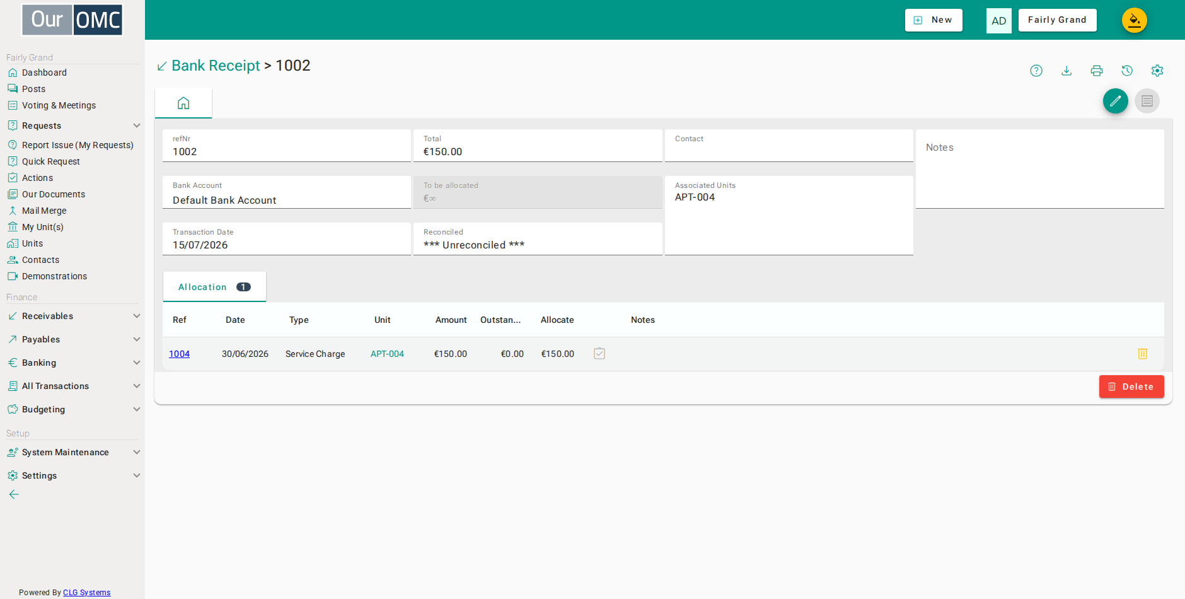
Task: Click the New button in top bar
Action: coord(934,20)
